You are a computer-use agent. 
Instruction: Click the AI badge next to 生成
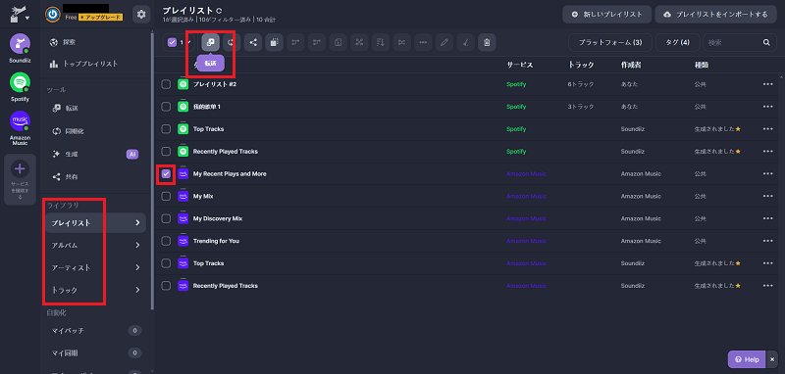point(132,155)
